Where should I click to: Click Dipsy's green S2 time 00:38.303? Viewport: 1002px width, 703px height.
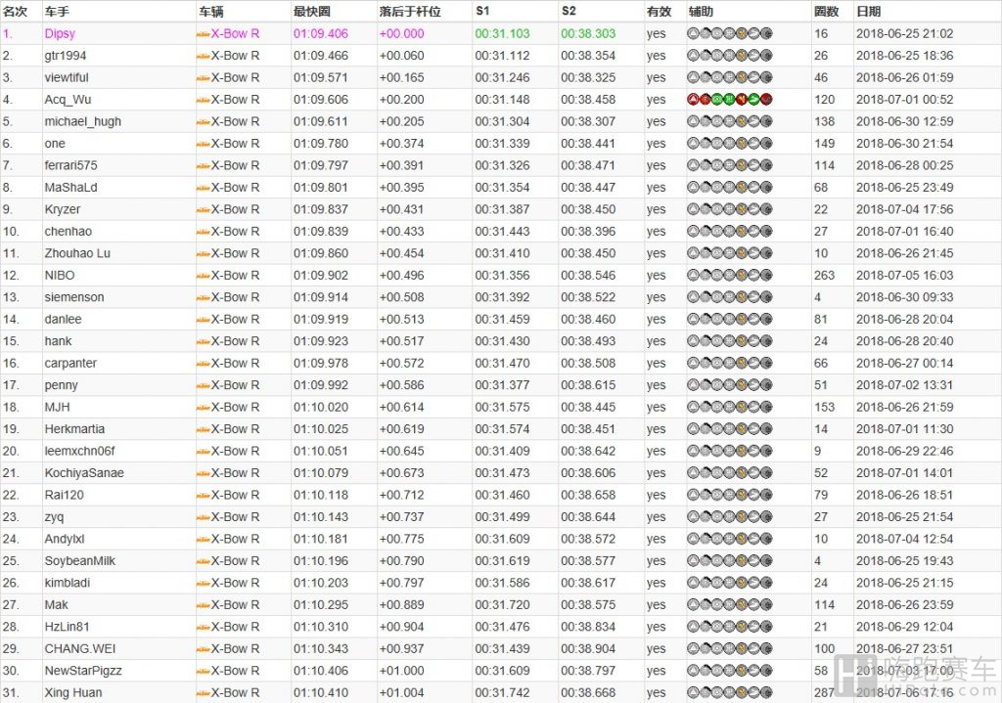pyautogui.click(x=588, y=33)
